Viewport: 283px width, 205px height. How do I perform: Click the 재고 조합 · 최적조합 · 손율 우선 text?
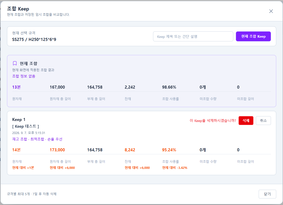tap(37, 139)
